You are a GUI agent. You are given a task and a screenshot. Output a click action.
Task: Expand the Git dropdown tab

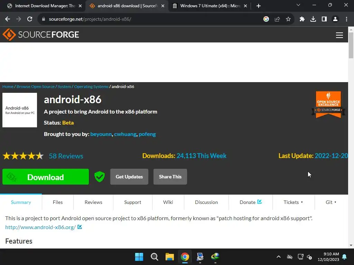[331, 202]
